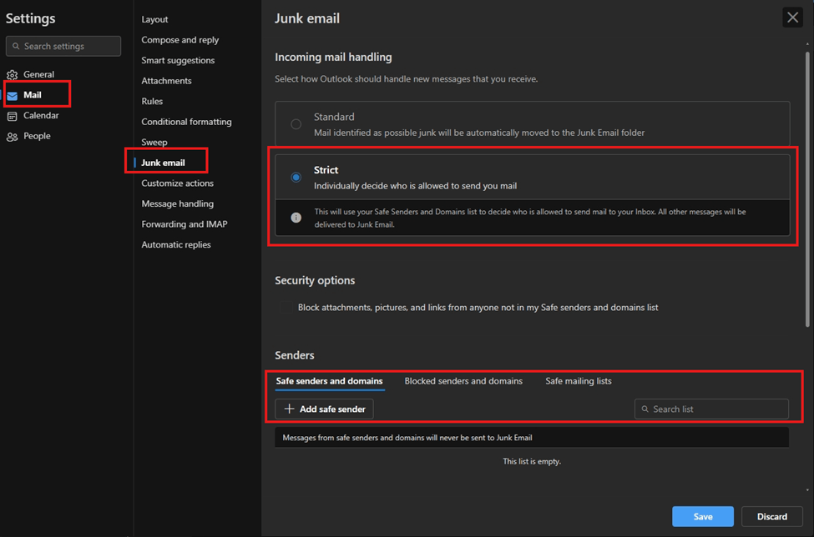Click the People icon in sidebar
Viewport: 814px width, 537px height.
(x=12, y=137)
